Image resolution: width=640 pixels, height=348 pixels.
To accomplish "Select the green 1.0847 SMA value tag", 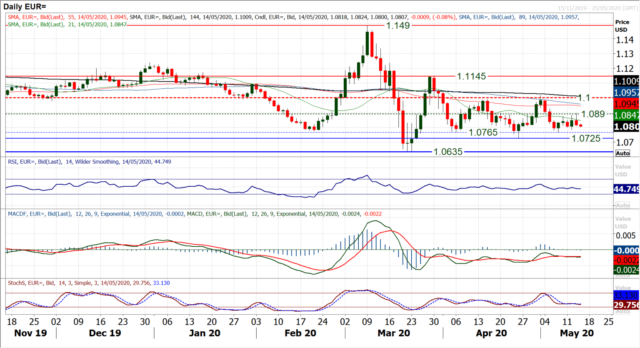I will (x=626, y=115).
